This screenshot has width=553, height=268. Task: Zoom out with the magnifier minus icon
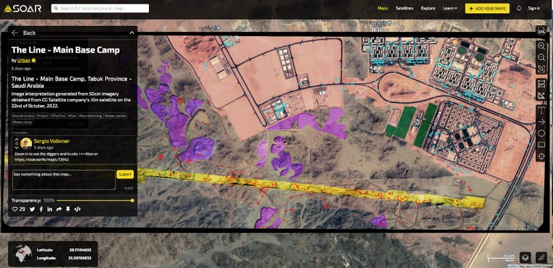coord(541,57)
